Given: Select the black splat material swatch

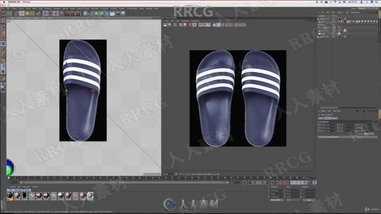Looking at the screenshot, I should tap(24, 195).
